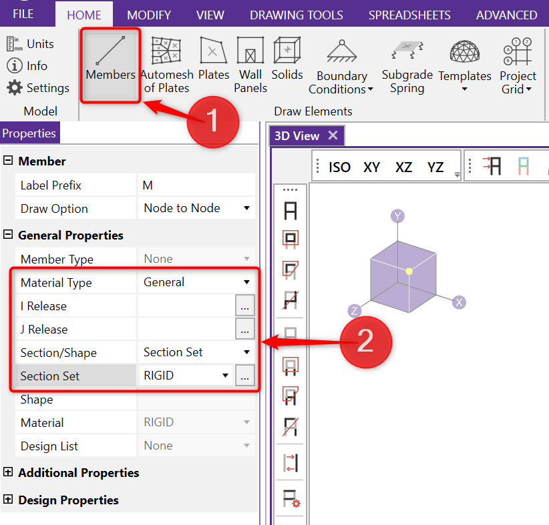Expand the Additional Properties section
The width and height of the screenshot is (549, 525).
click(x=9, y=472)
